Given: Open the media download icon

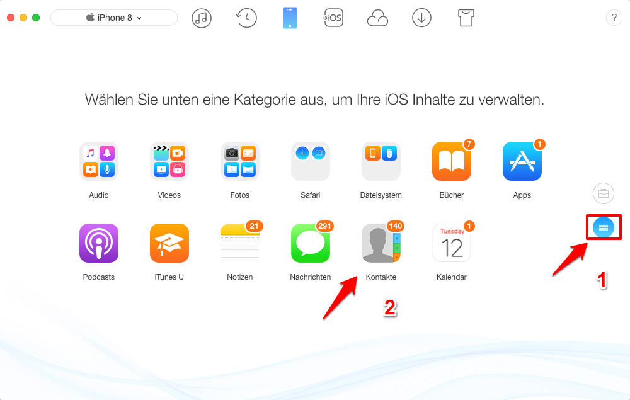Looking at the screenshot, I should 421,18.
